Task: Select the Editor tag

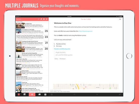Action: [56, 59]
